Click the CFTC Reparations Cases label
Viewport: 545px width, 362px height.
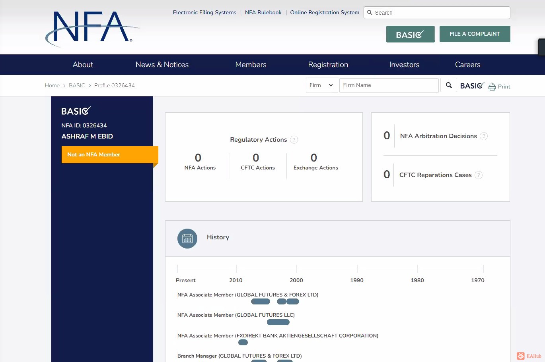(435, 175)
